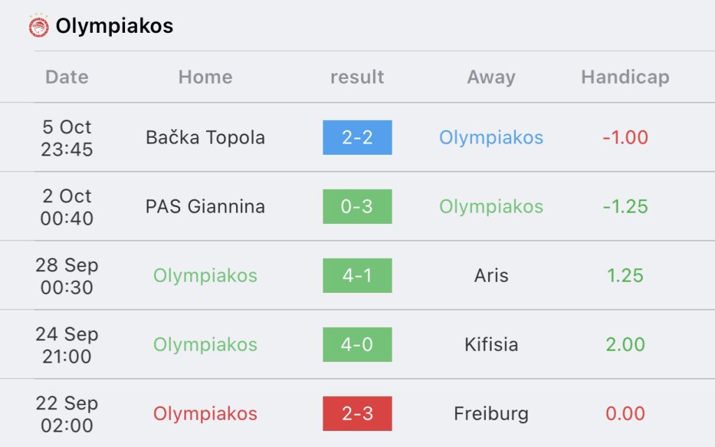This screenshot has height=447, width=715.
Task: Click the Handicap column header
Action: tap(625, 77)
